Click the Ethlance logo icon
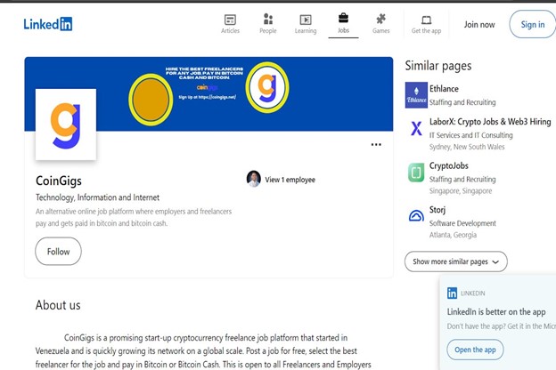This screenshot has height=370, width=556. pyautogui.click(x=416, y=95)
